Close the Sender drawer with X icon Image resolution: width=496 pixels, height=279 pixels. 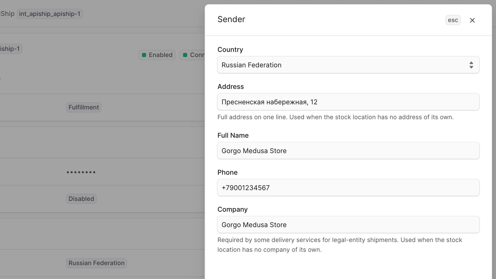click(472, 20)
